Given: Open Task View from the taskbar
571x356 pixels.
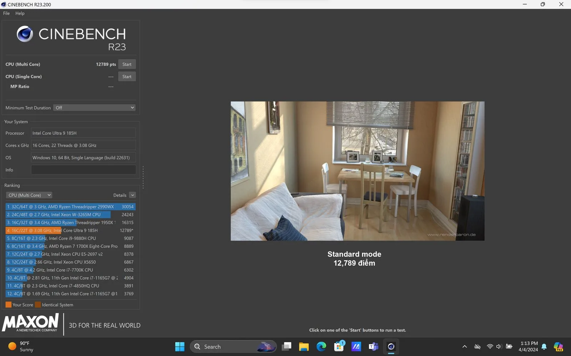Looking at the screenshot, I should tap(287, 346).
